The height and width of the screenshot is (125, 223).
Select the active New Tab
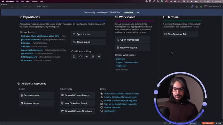click(41, 7)
